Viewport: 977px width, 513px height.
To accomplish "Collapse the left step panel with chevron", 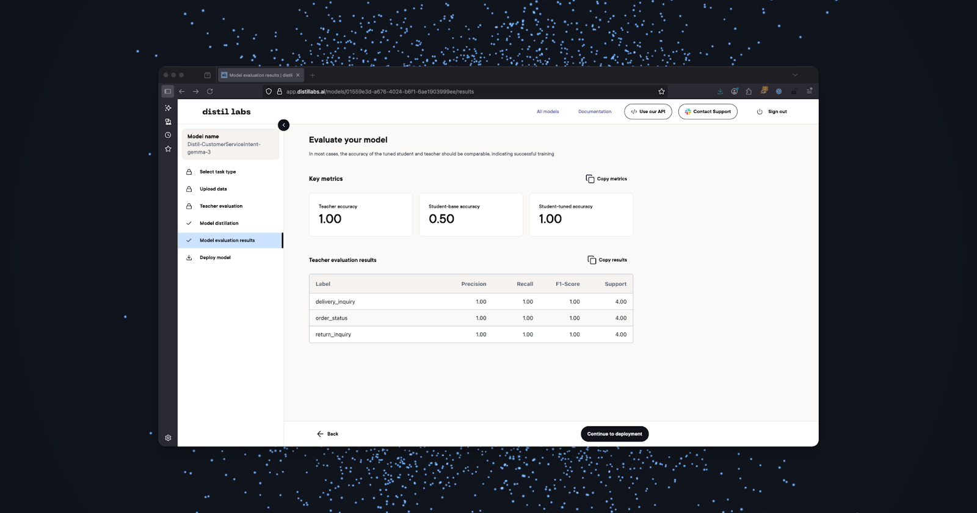I will 283,125.
